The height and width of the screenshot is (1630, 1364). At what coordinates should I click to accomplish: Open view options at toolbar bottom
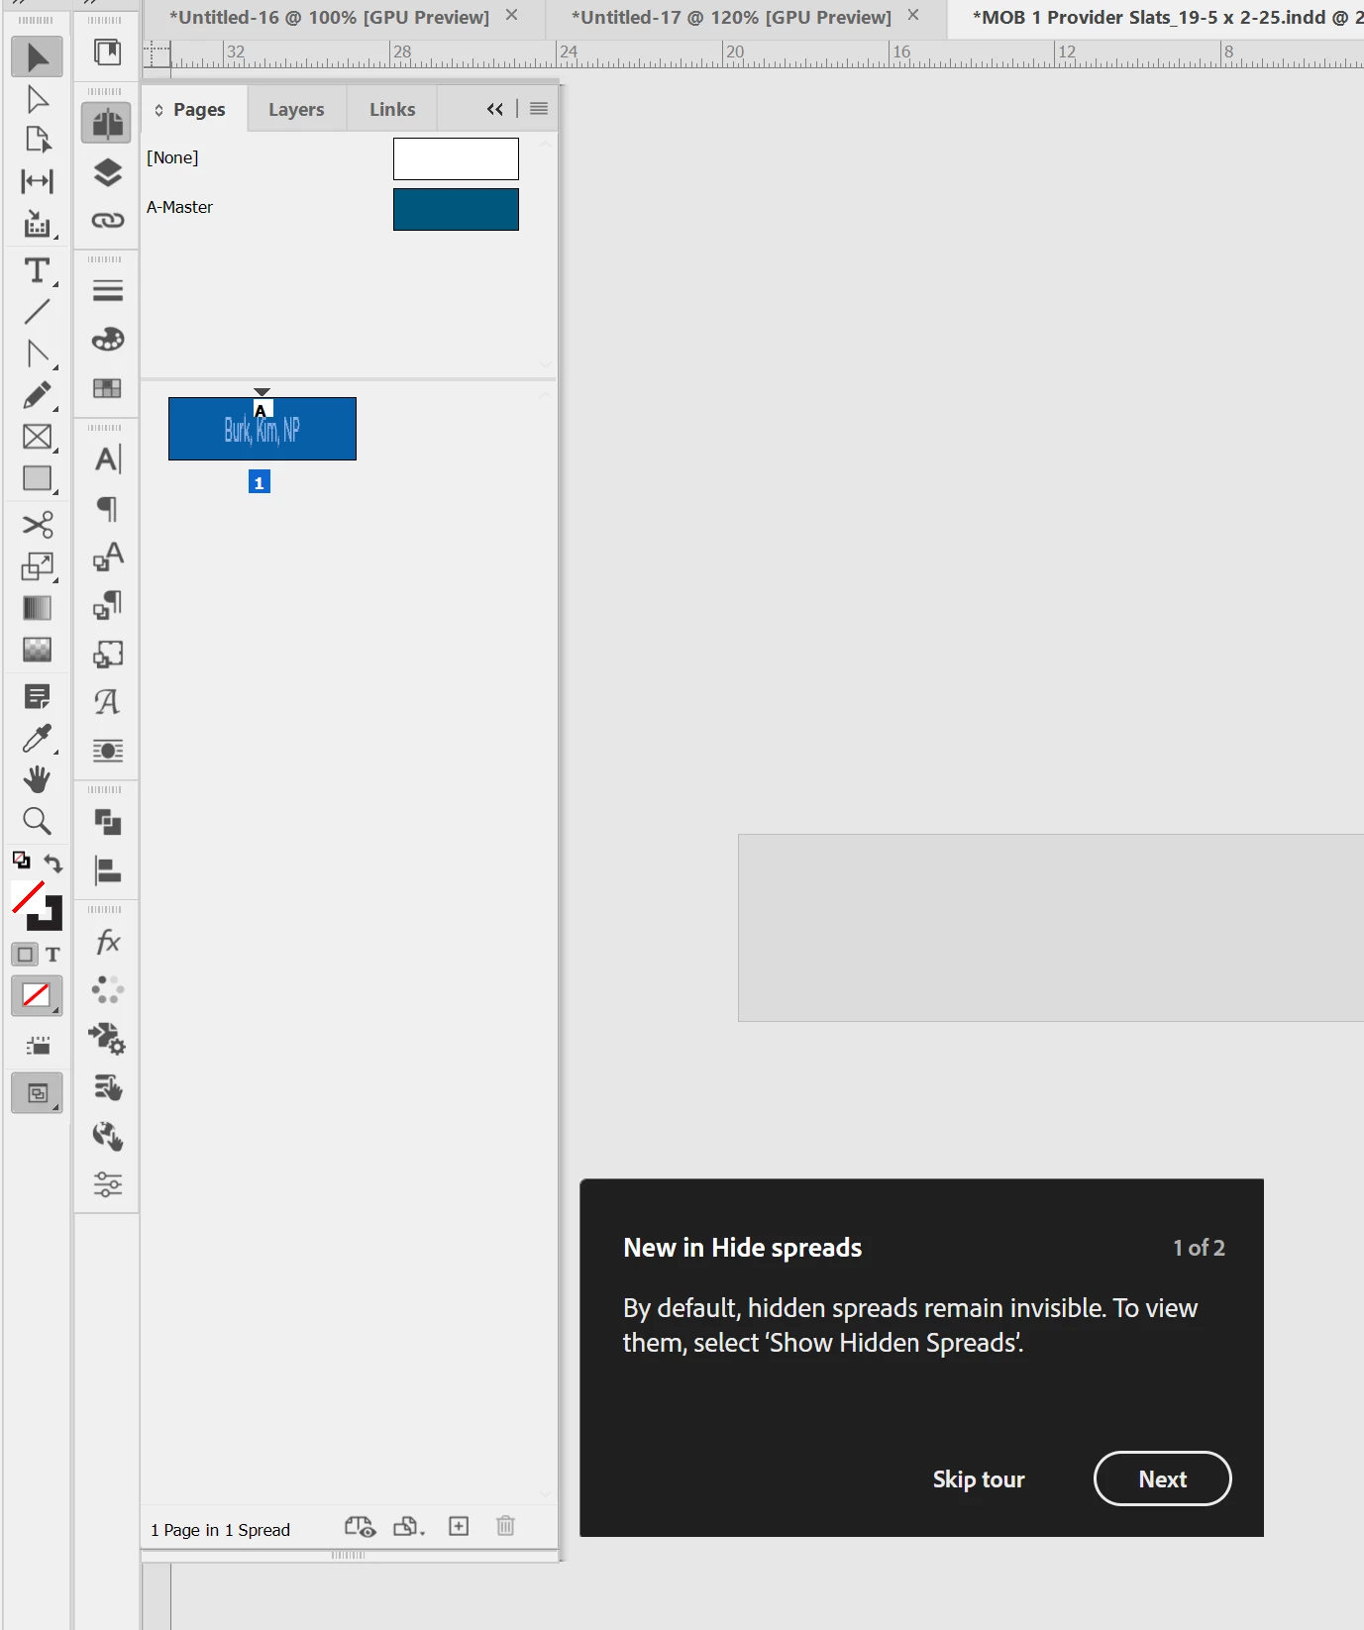click(x=37, y=1046)
